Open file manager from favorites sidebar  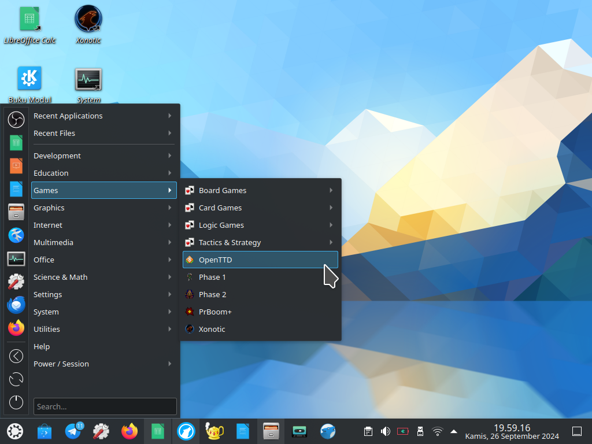point(16,212)
